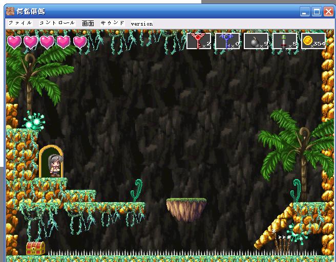Click the green-tipped rocket item slot
Viewport: 336px width, 262px height.
(x=285, y=41)
